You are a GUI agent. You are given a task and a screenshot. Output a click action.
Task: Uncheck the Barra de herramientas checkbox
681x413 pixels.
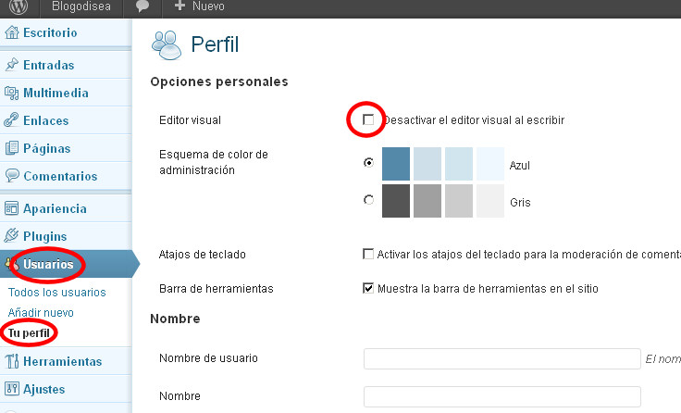pyautogui.click(x=368, y=288)
